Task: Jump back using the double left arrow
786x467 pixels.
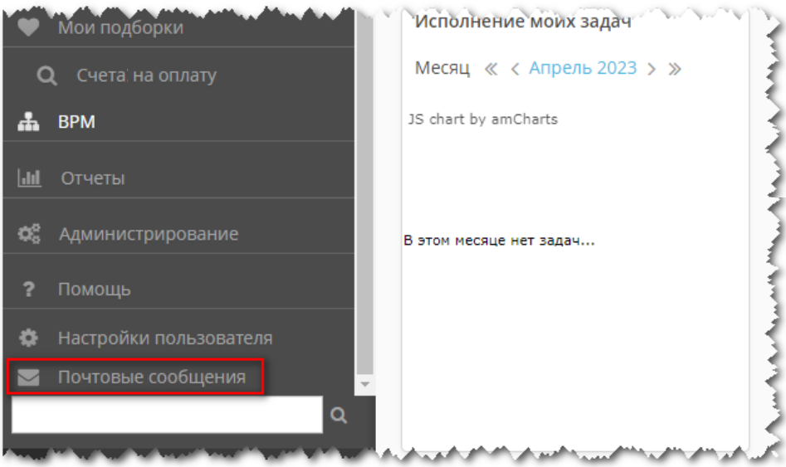Action: [x=491, y=69]
